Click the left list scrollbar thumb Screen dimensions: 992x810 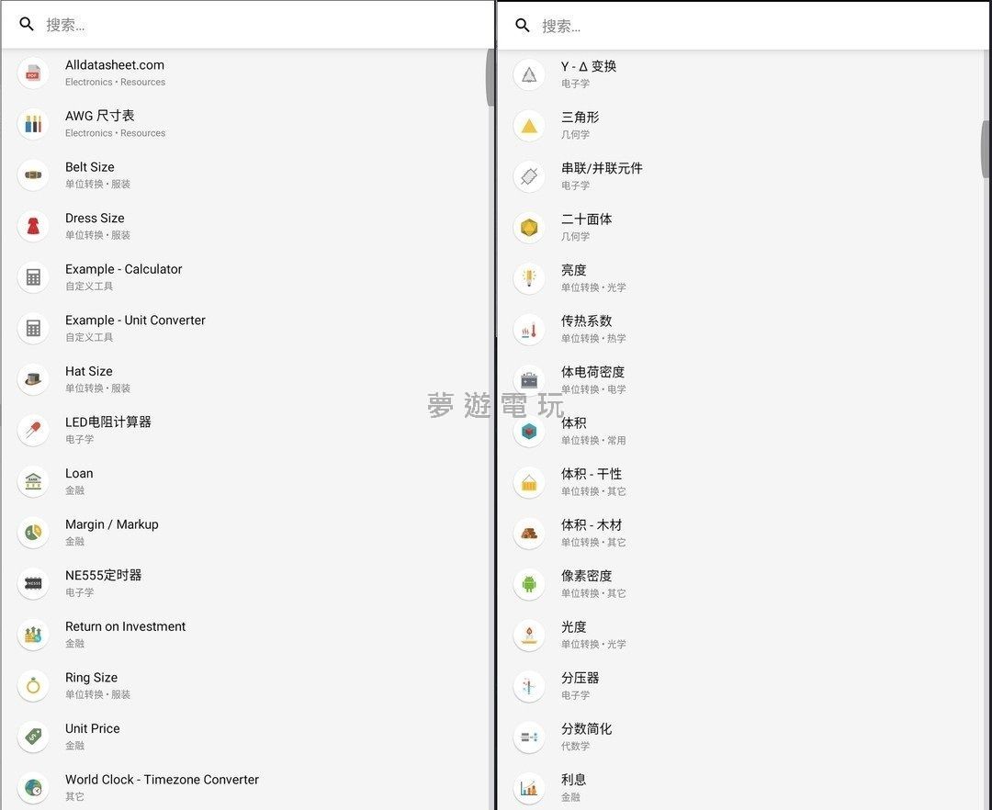pos(490,78)
